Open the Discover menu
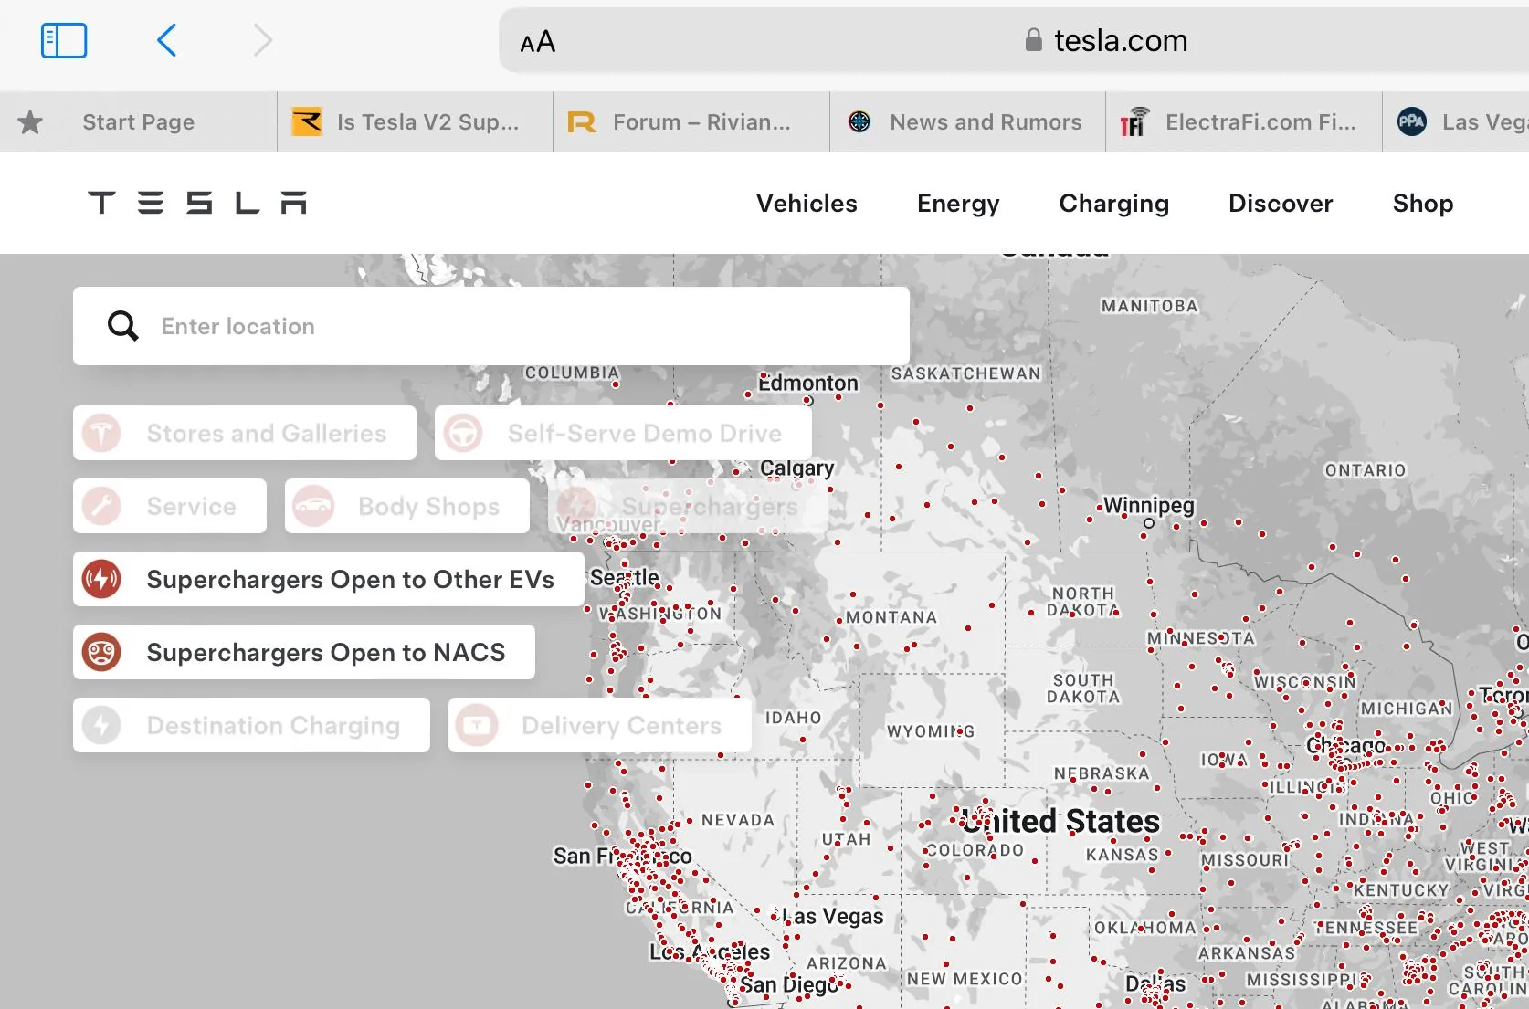The height and width of the screenshot is (1009, 1529). coord(1281,204)
